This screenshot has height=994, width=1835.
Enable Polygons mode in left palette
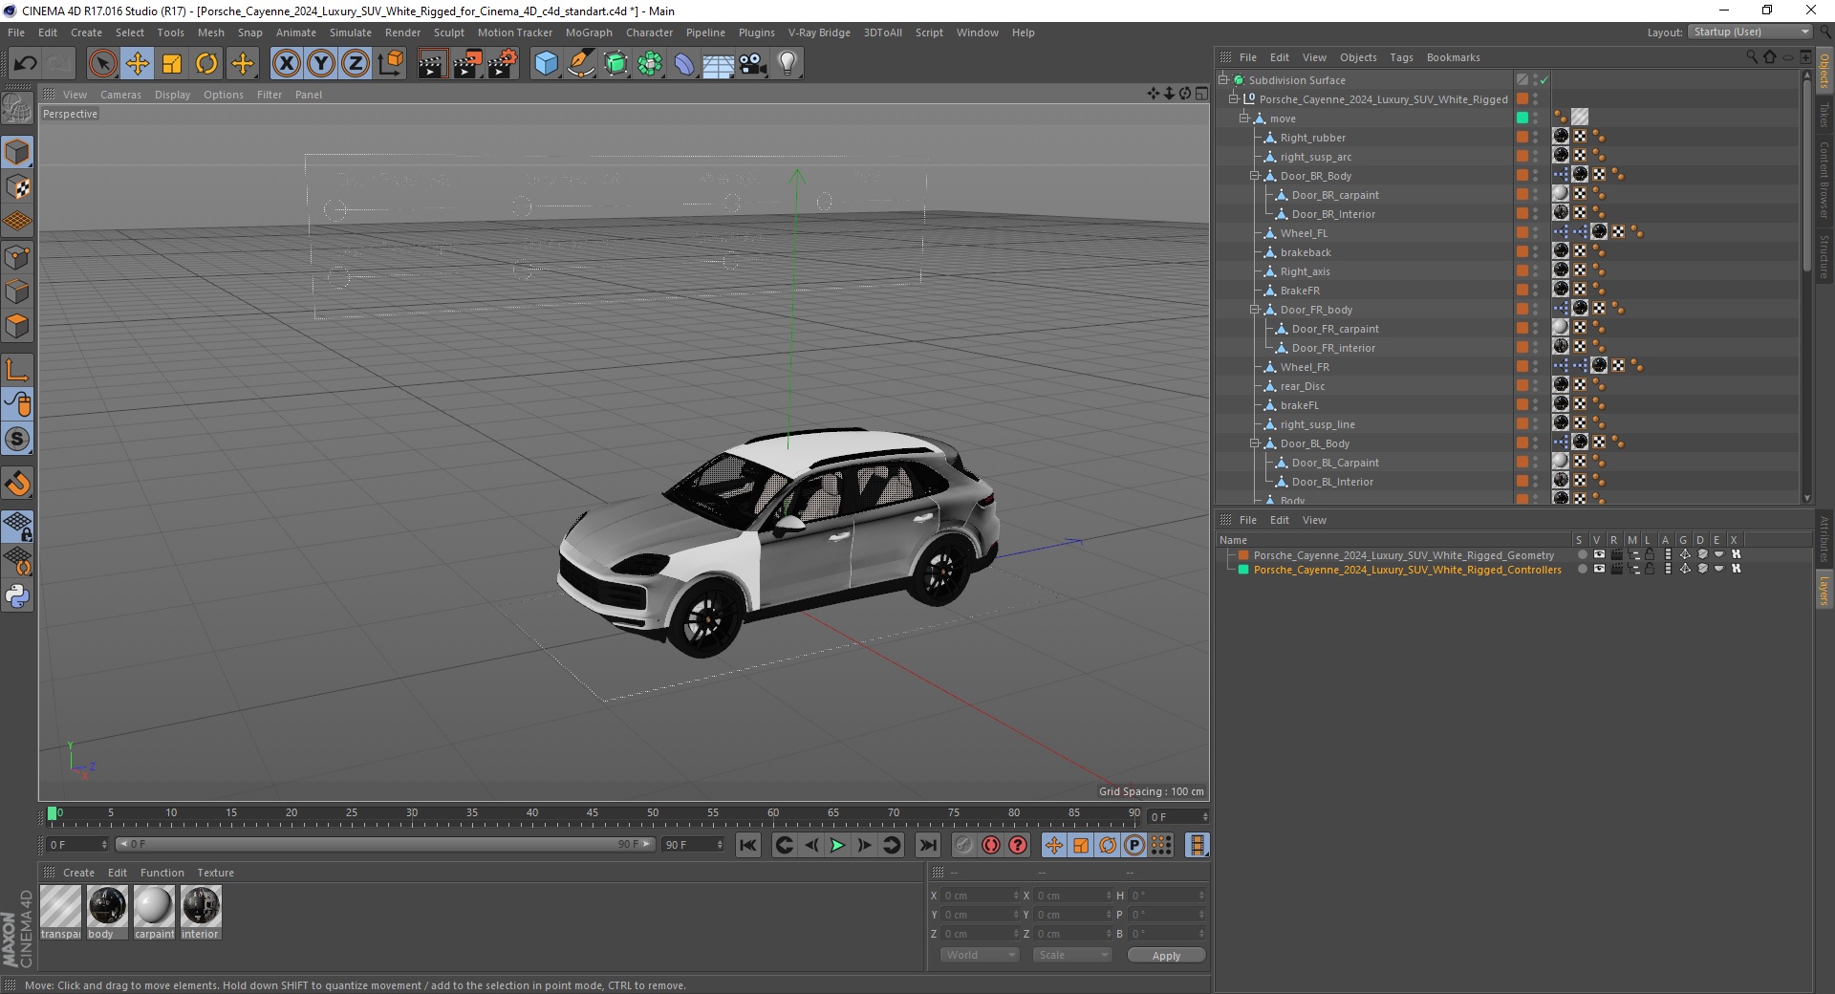(17, 326)
